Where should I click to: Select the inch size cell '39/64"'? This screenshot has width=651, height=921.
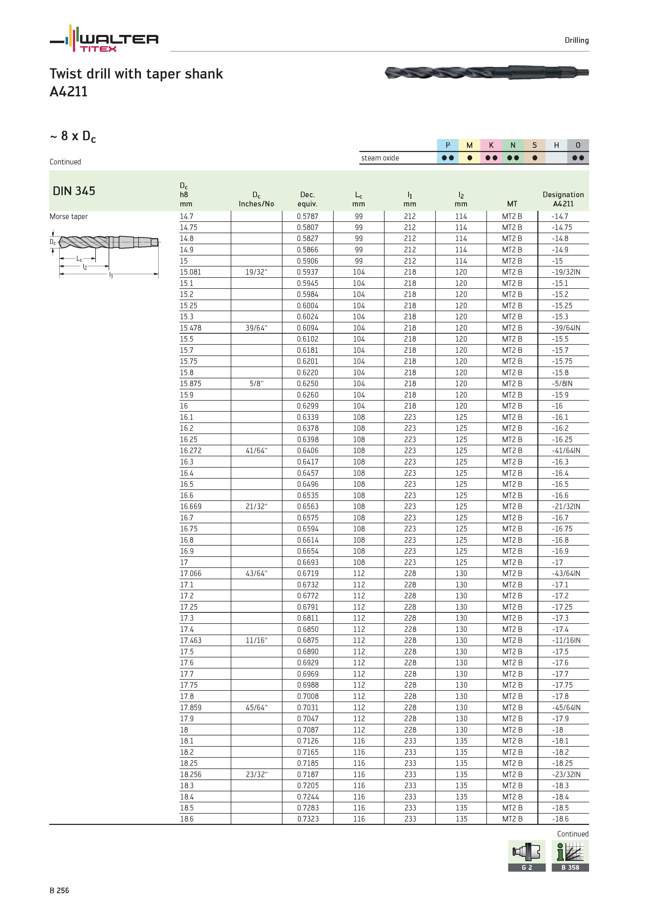click(256, 328)
